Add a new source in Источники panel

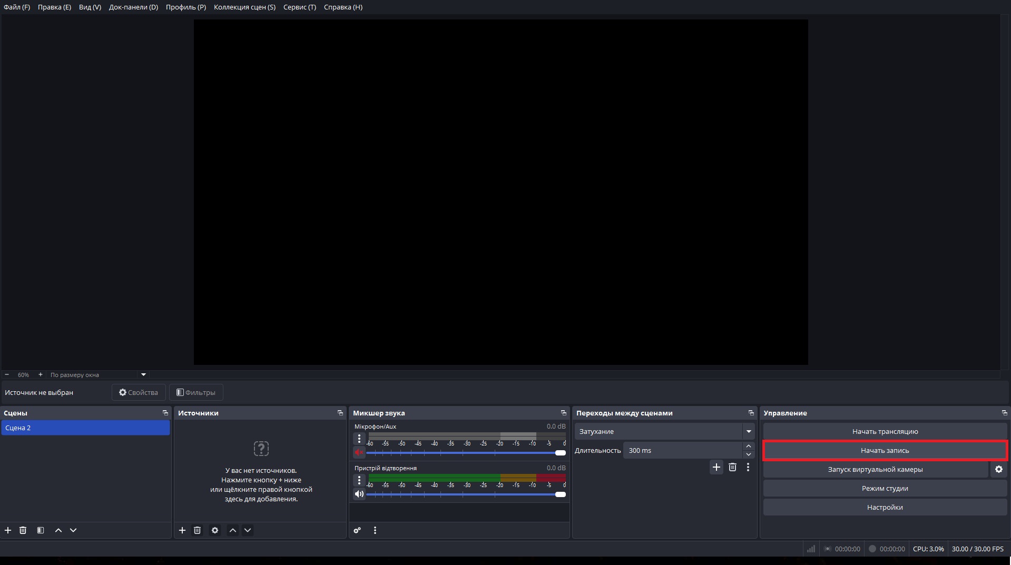[x=182, y=530]
